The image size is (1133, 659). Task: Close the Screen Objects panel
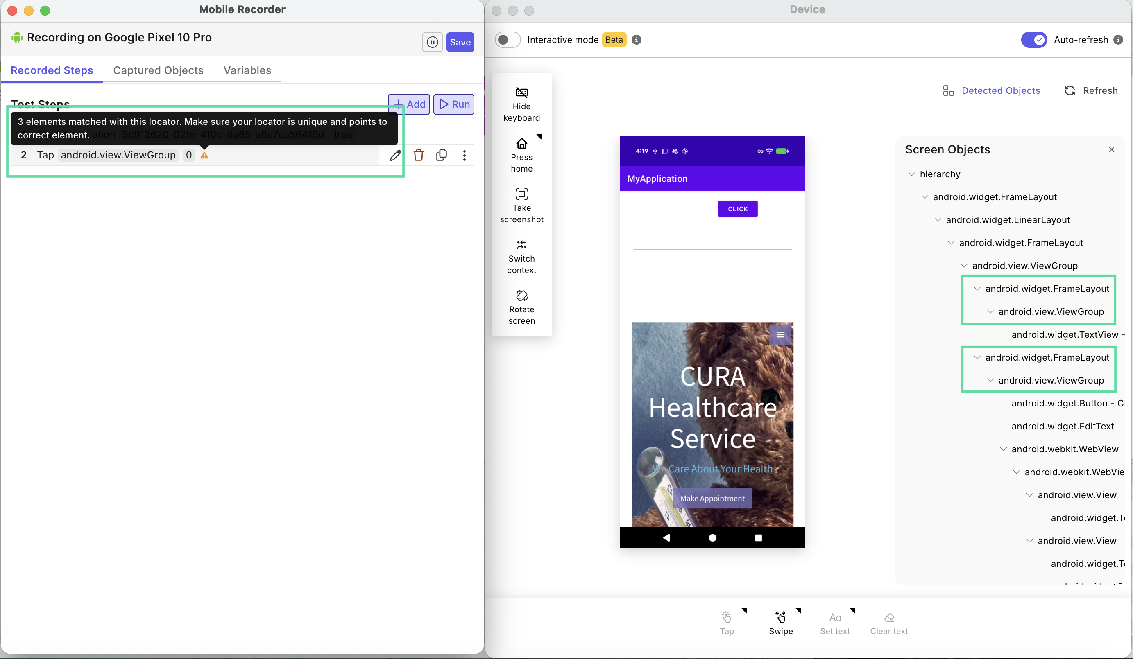click(1111, 149)
